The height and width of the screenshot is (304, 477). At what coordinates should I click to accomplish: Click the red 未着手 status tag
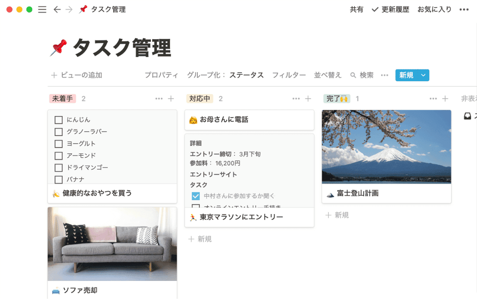click(x=62, y=99)
